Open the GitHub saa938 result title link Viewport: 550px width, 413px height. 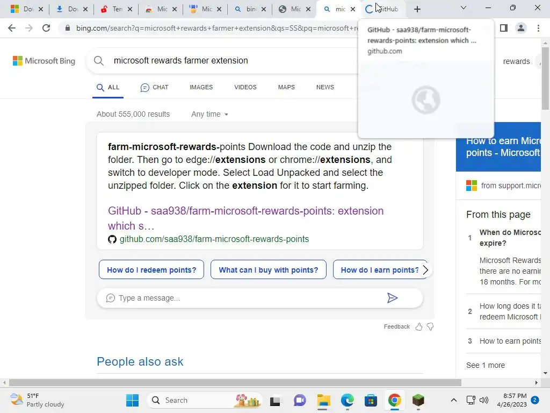coord(245,218)
